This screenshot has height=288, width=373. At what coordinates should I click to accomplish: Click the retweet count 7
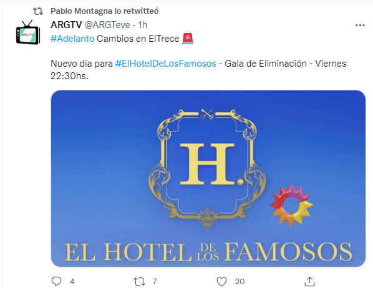tap(155, 282)
